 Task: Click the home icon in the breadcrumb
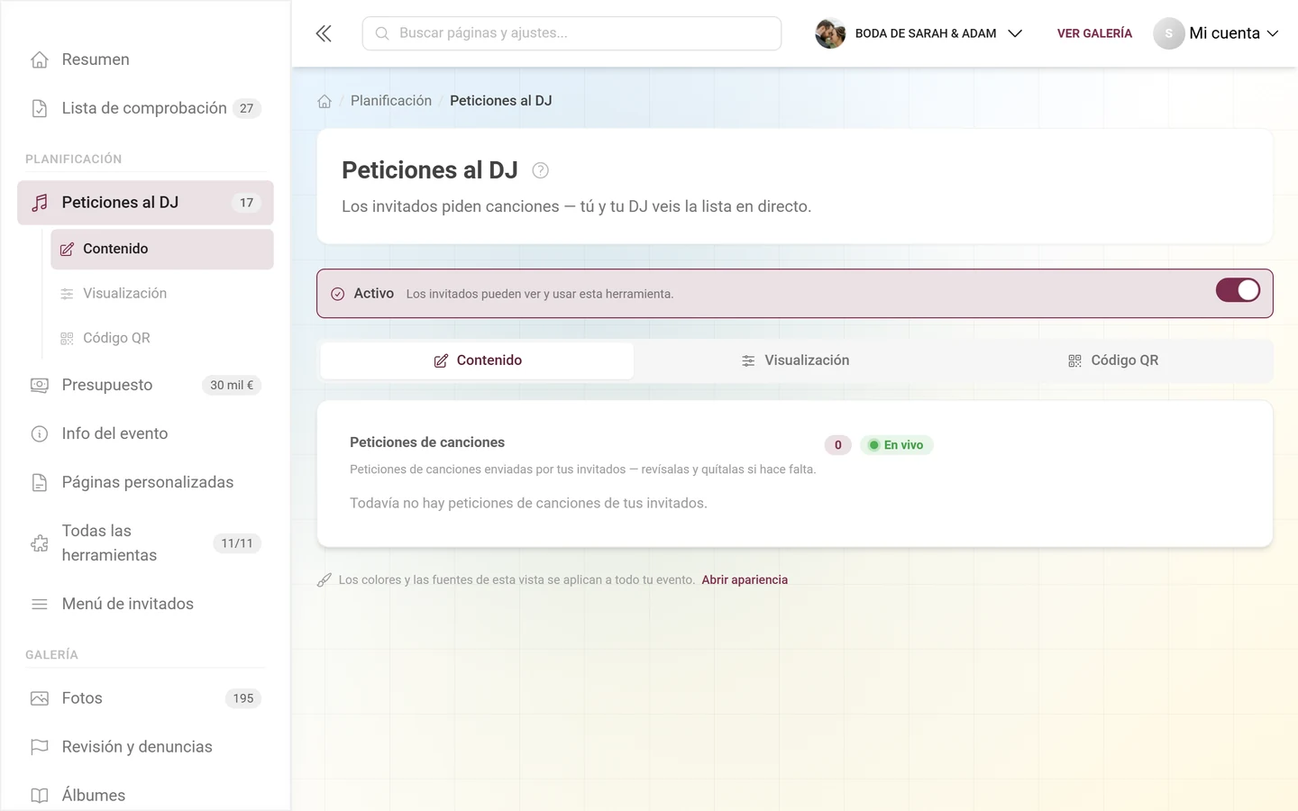pyautogui.click(x=324, y=101)
